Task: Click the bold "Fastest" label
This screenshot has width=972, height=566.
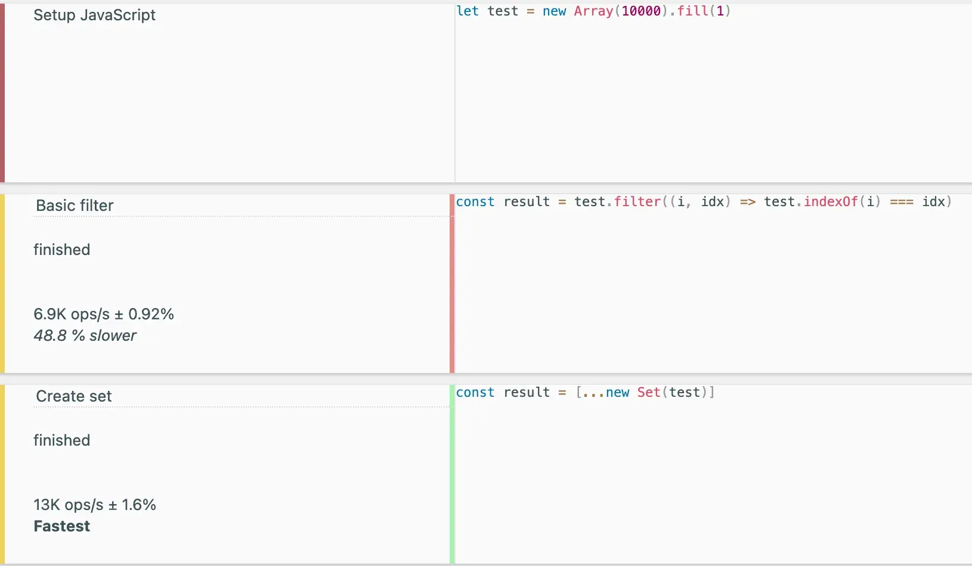Action: (62, 526)
